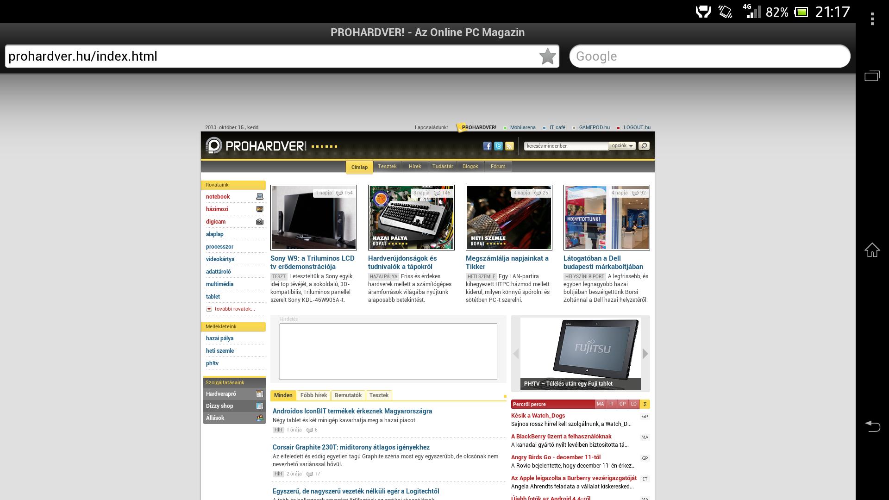The image size is (889, 500).
Task: Click the icon beside Dizzy shop
Action: click(x=260, y=406)
